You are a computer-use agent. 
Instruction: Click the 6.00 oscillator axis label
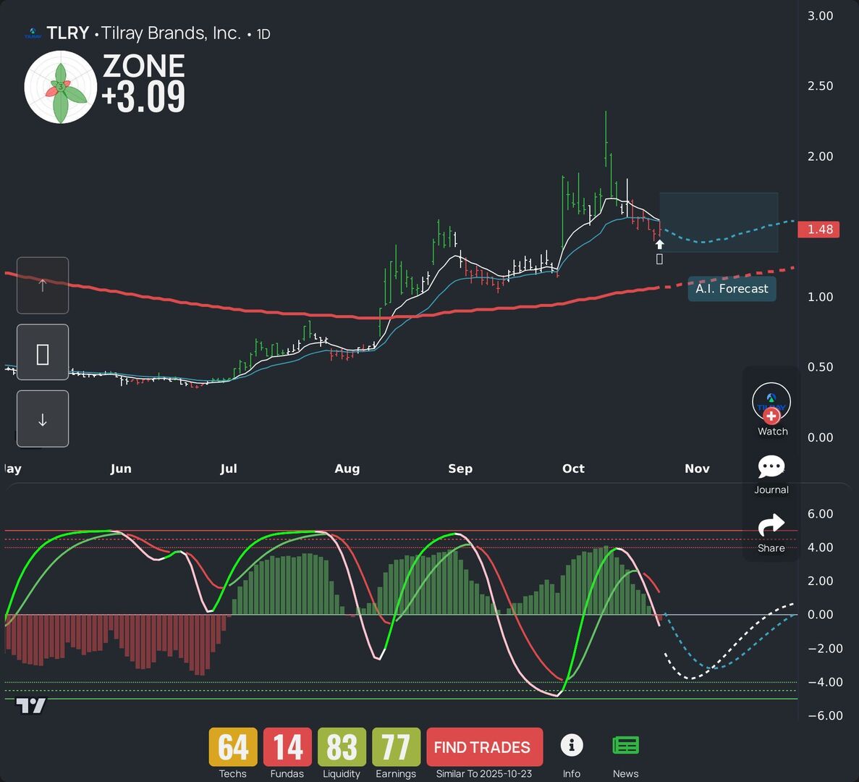pos(820,514)
